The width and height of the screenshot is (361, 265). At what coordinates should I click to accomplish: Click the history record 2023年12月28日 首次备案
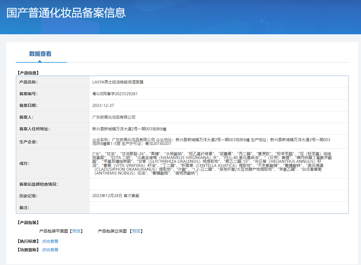pos(116,196)
